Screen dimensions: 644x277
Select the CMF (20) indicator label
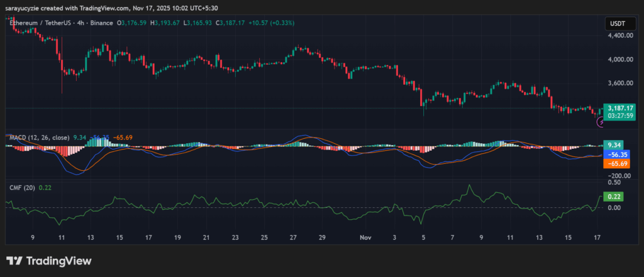[x=21, y=187]
